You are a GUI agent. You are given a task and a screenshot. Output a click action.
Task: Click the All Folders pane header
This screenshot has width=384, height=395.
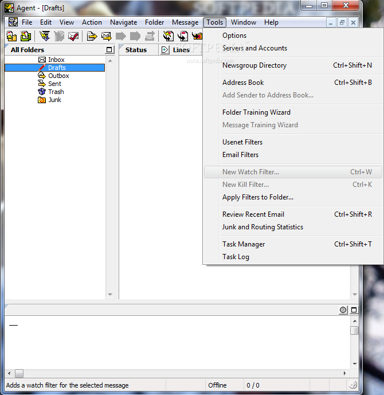(56, 50)
